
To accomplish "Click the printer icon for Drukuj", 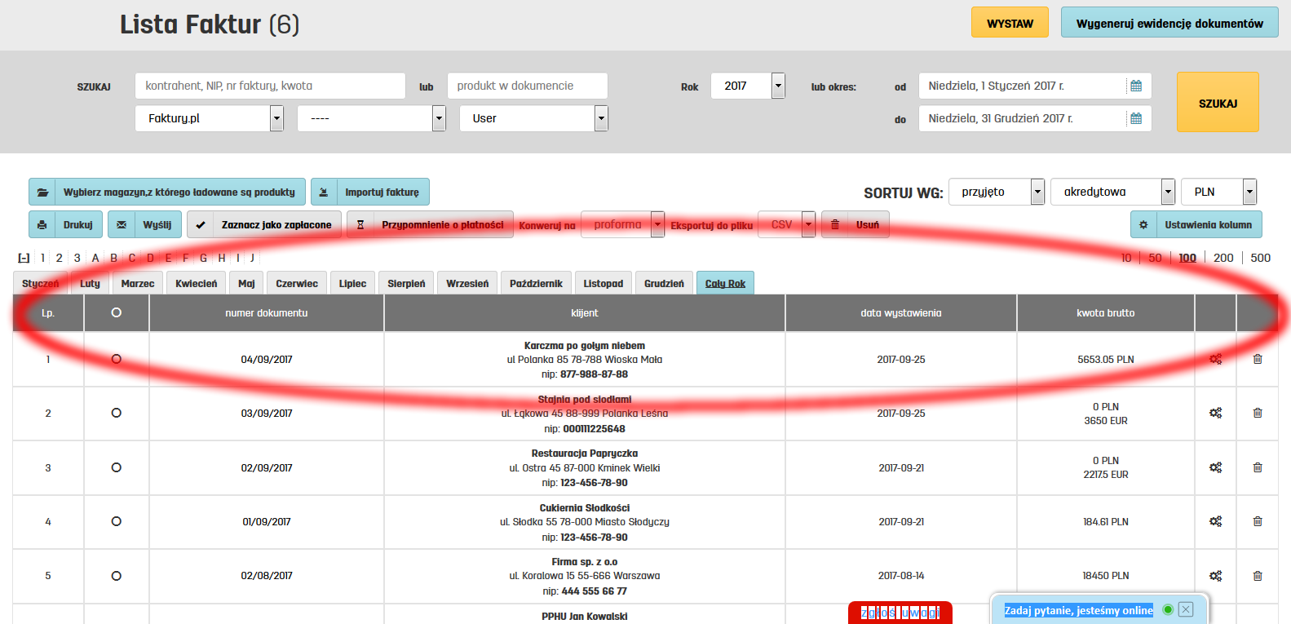I will click(42, 224).
